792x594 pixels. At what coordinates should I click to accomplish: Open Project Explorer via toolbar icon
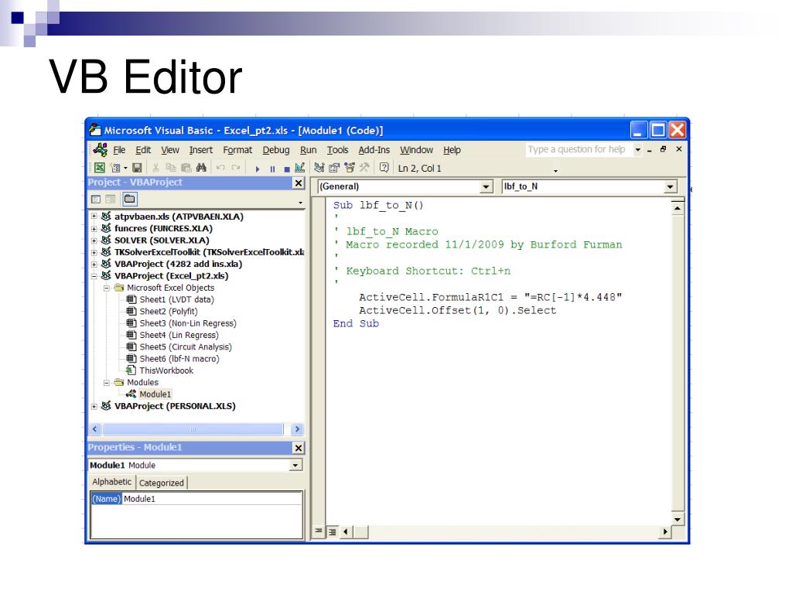click(319, 168)
